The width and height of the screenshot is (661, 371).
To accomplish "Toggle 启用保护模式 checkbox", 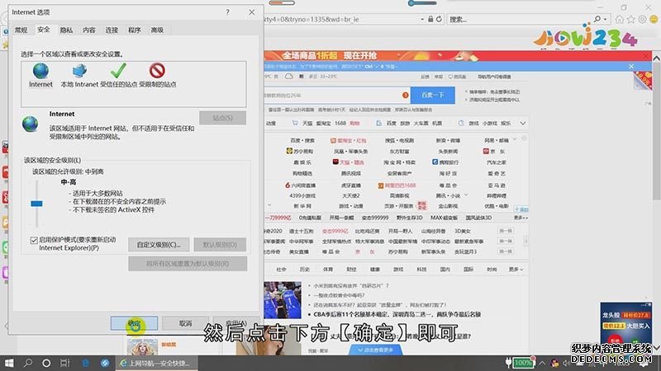I will pyautogui.click(x=34, y=240).
